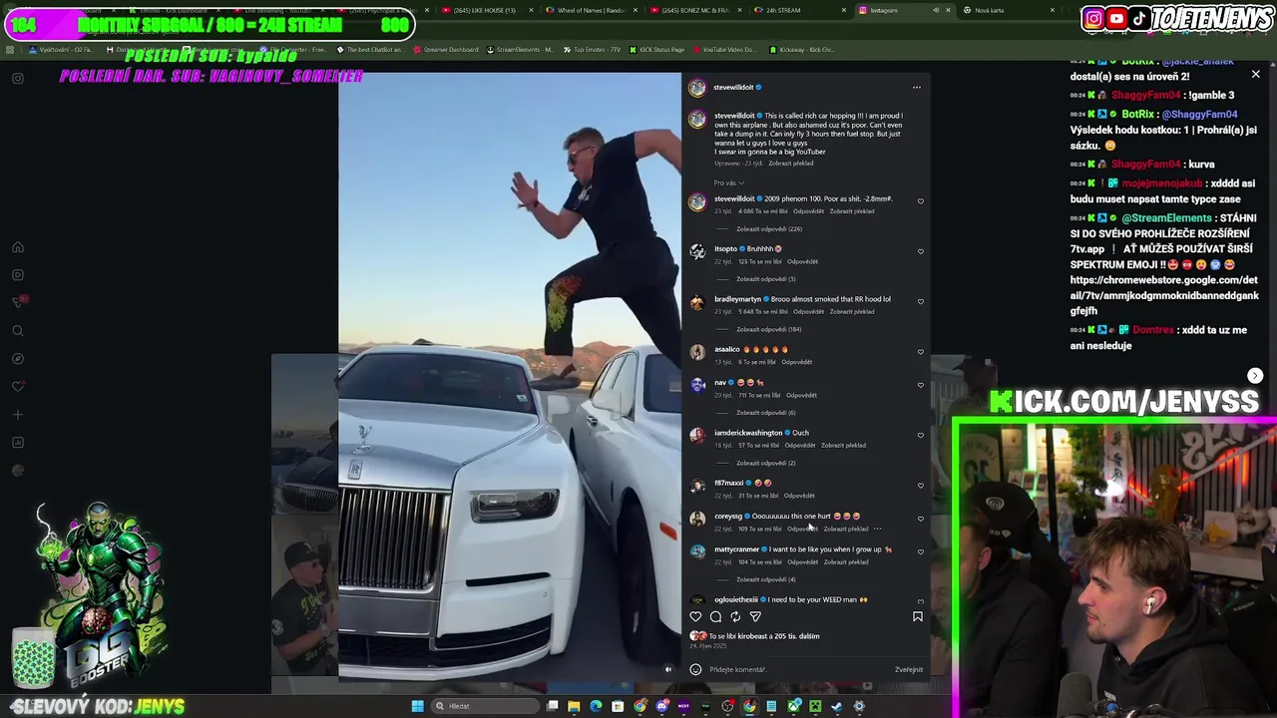1277x718 pixels.
Task: Like the post with the heart icon
Action: [695, 616]
